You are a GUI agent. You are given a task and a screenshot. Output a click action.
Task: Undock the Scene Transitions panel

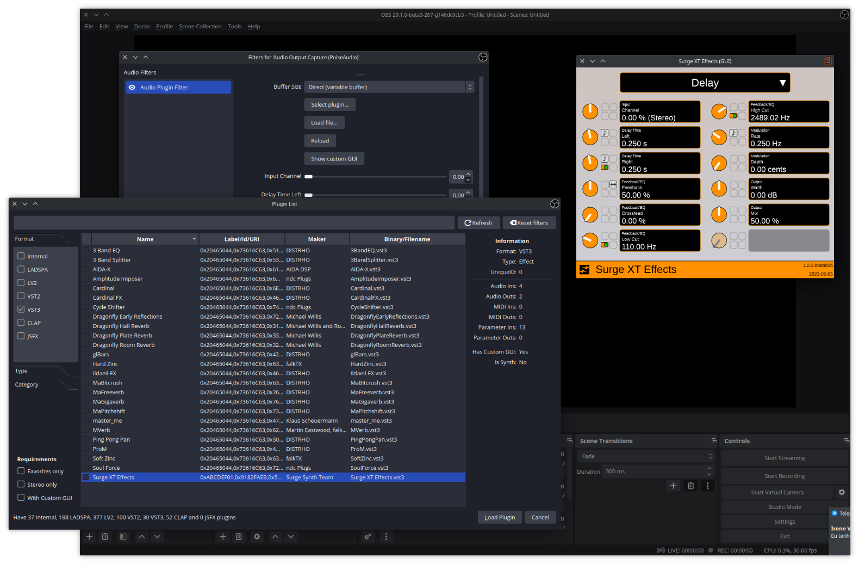click(714, 441)
